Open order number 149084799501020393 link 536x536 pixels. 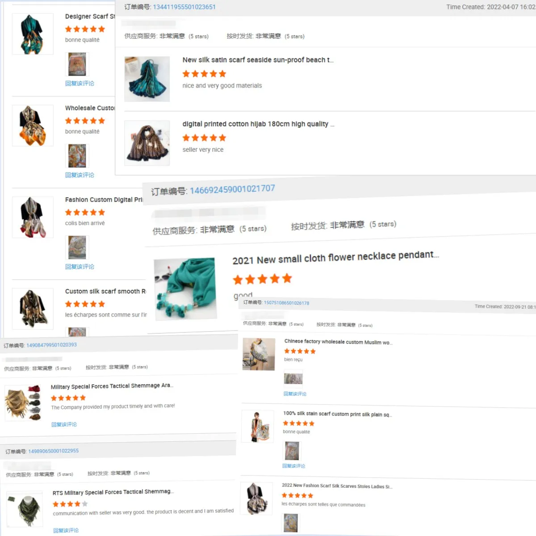[51, 345]
